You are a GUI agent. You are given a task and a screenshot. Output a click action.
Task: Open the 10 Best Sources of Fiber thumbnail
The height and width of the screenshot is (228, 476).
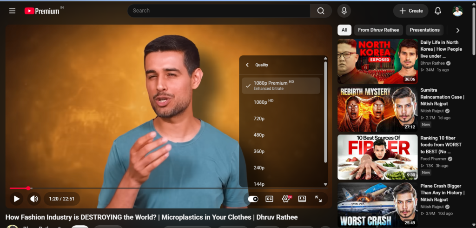(x=377, y=157)
